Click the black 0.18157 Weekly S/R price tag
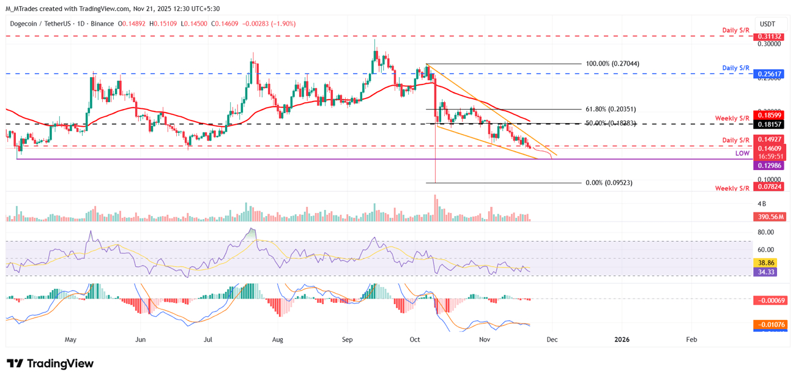Screen dimensions: 796x380 (x=767, y=124)
